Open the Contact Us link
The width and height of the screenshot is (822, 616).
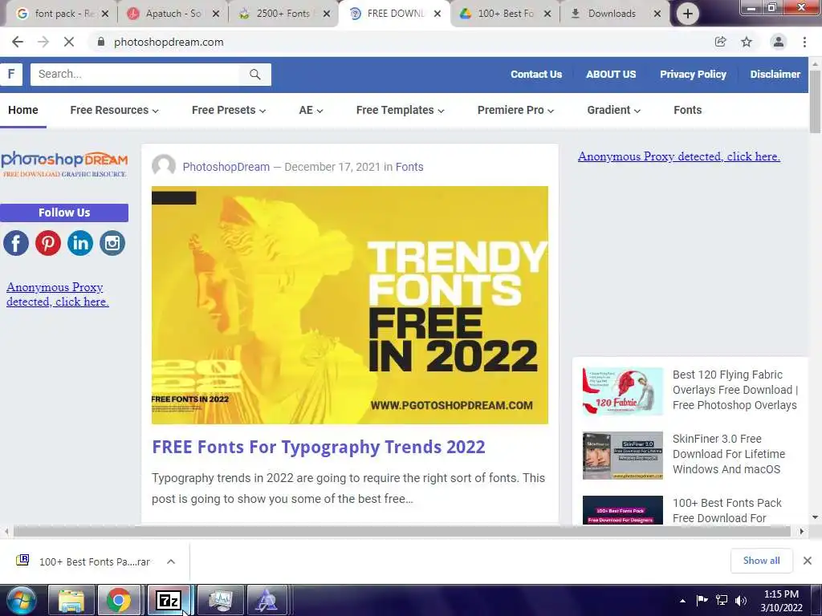(x=535, y=75)
